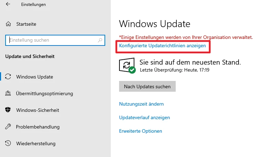This screenshot has height=157, width=275.
Task: Focus the Einstellung suchen search field
Action: [x=52, y=40]
